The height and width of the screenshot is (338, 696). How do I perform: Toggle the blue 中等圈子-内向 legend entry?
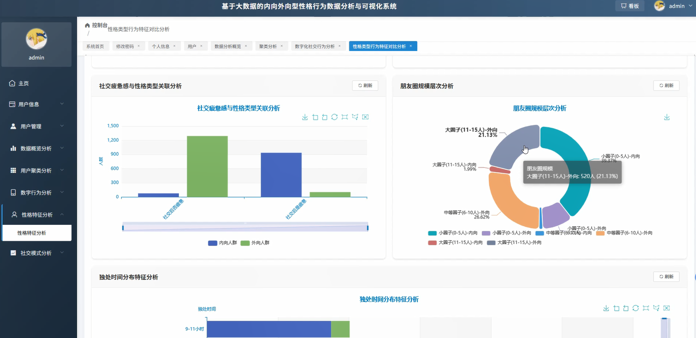(x=564, y=233)
